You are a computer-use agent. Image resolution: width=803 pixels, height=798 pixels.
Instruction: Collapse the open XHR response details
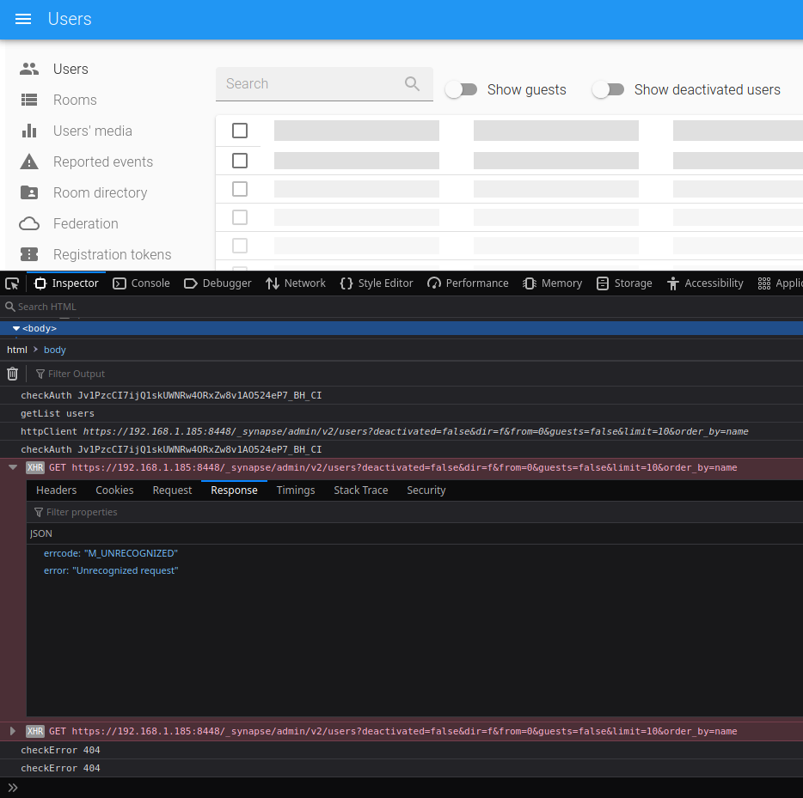[12, 466]
